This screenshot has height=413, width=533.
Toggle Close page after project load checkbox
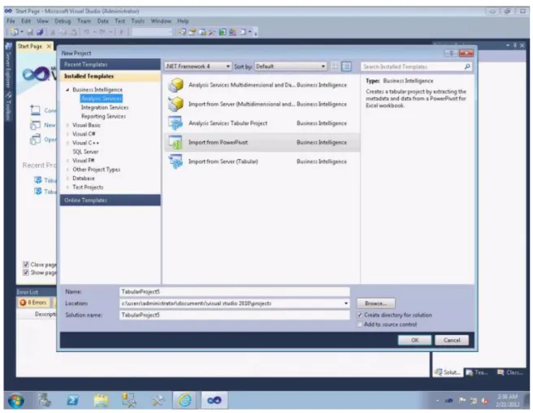26,265
